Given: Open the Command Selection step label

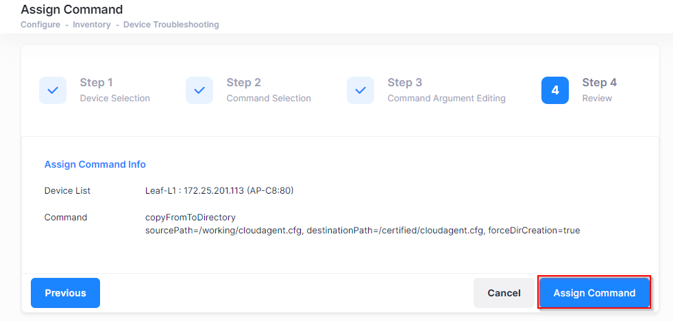Looking at the screenshot, I should click(x=269, y=99).
